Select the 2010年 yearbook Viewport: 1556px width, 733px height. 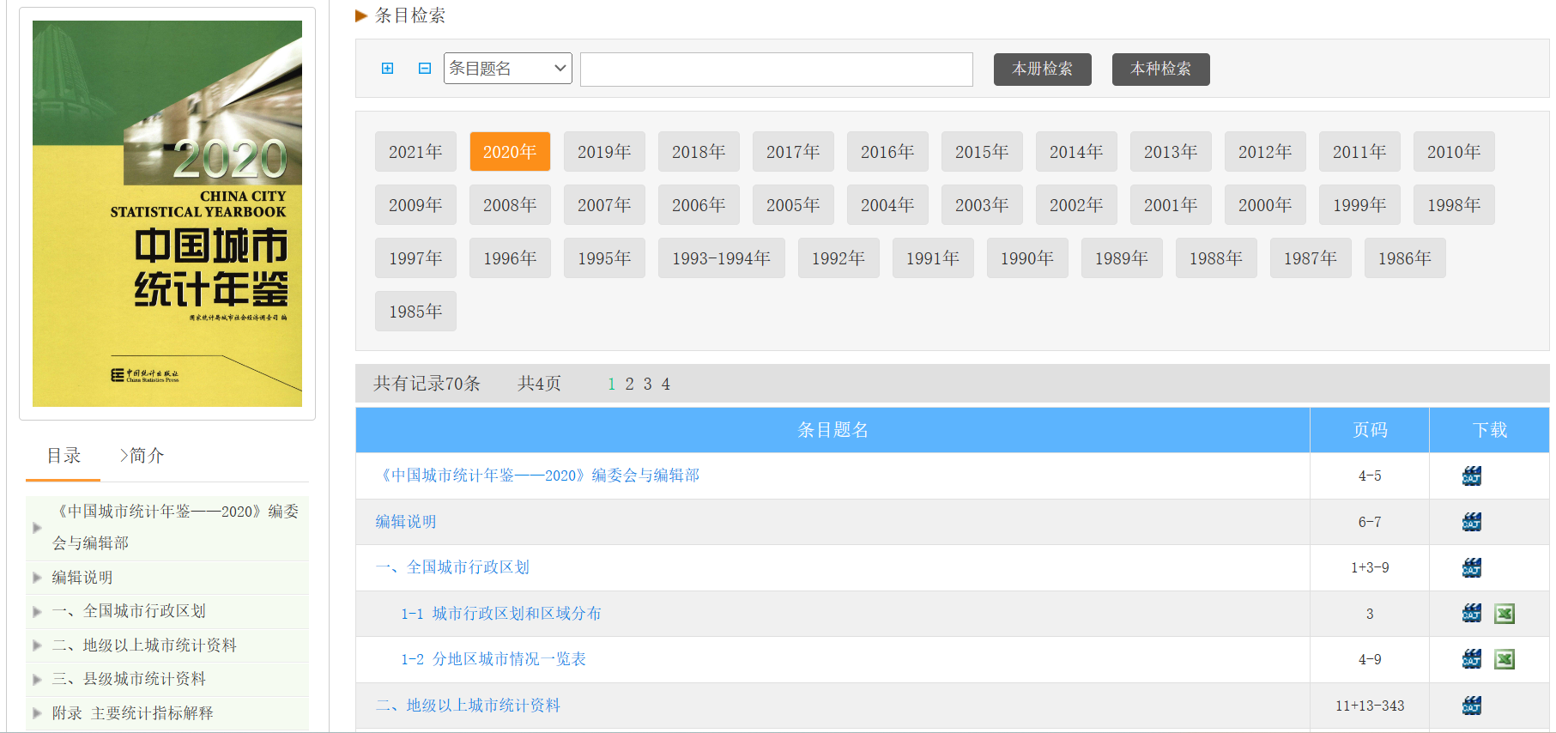tap(1454, 152)
